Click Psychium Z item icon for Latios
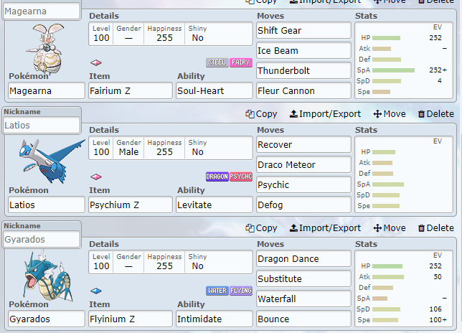Image resolution: width=462 pixels, height=333 pixels. [x=96, y=177]
